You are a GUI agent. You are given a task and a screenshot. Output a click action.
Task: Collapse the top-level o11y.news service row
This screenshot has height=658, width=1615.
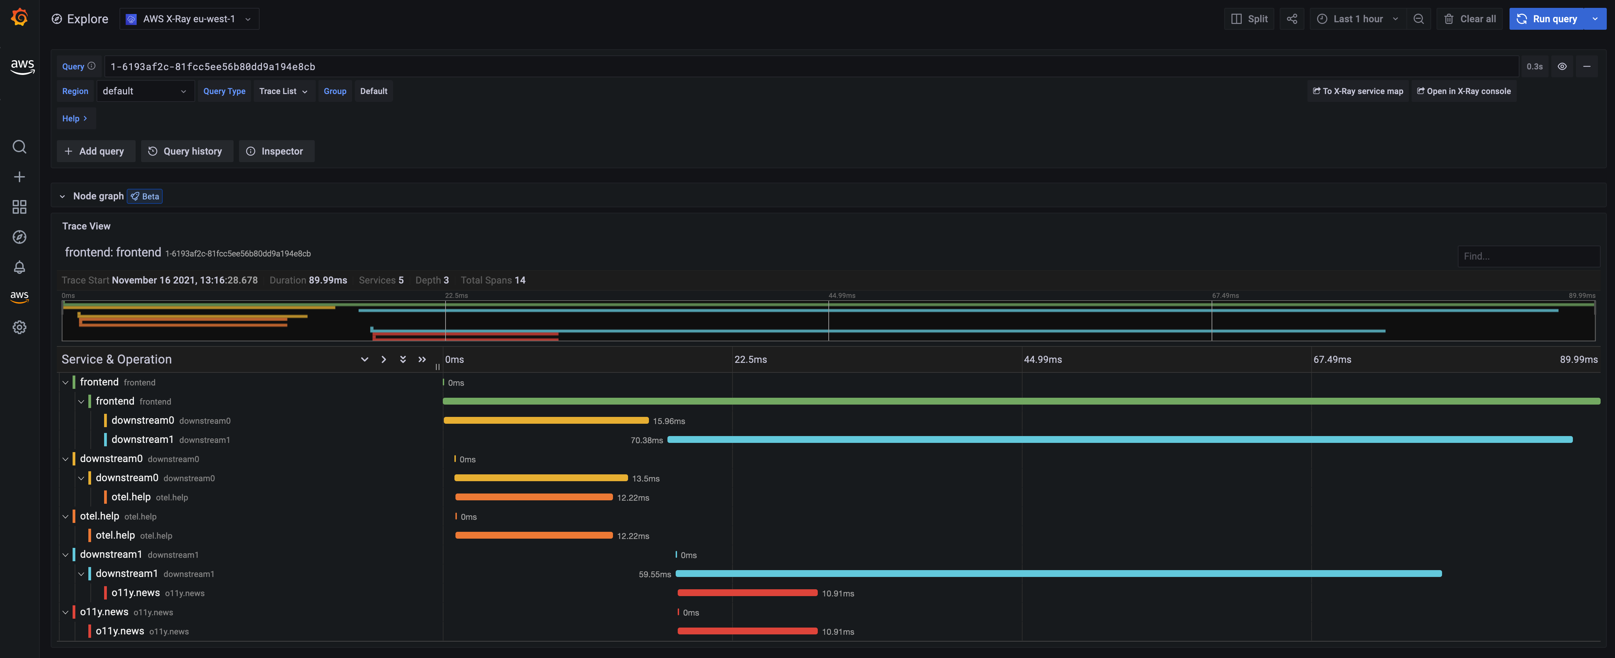(x=65, y=612)
